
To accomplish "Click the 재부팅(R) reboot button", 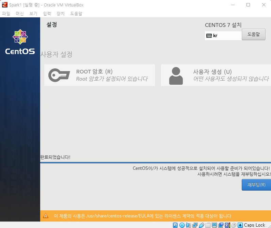I will click(x=256, y=185).
